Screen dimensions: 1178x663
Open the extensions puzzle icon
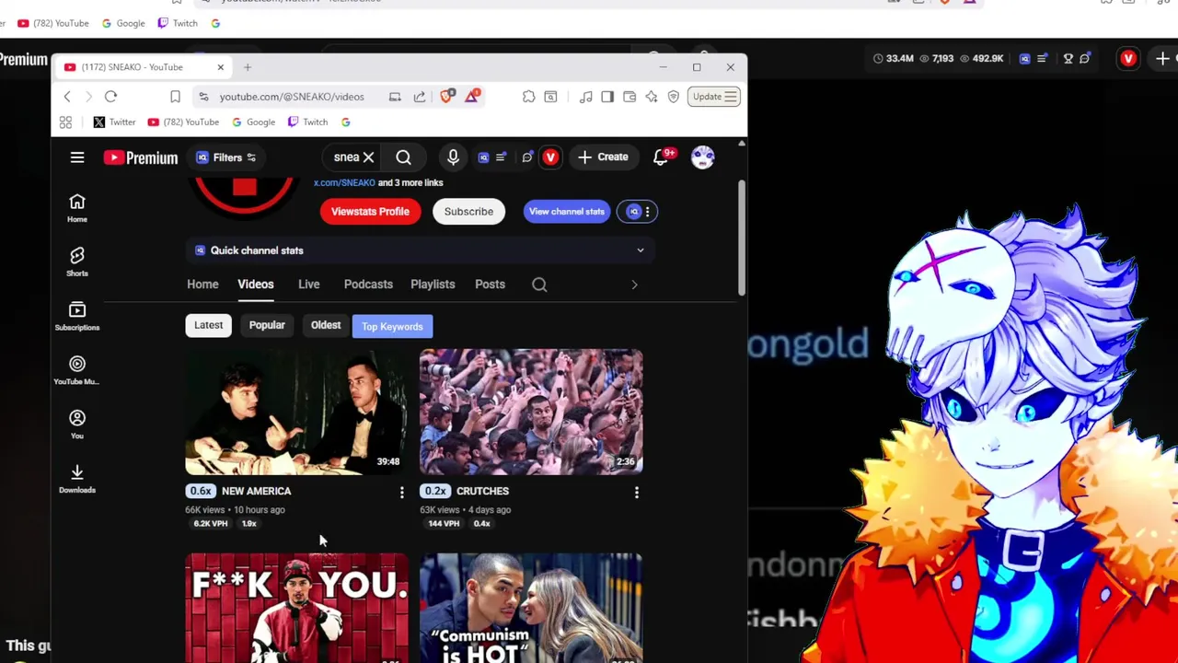pyautogui.click(x=529, y=97)
